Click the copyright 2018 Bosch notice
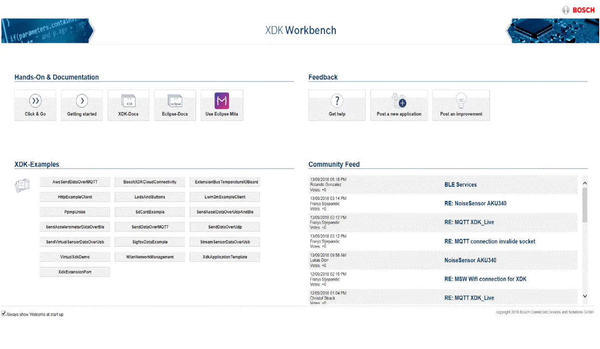The image size is (600, 349). pyautogui.click(x=545, y=312)
